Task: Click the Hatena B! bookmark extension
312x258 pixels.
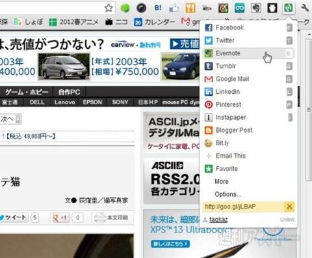Action: point(158,8)
